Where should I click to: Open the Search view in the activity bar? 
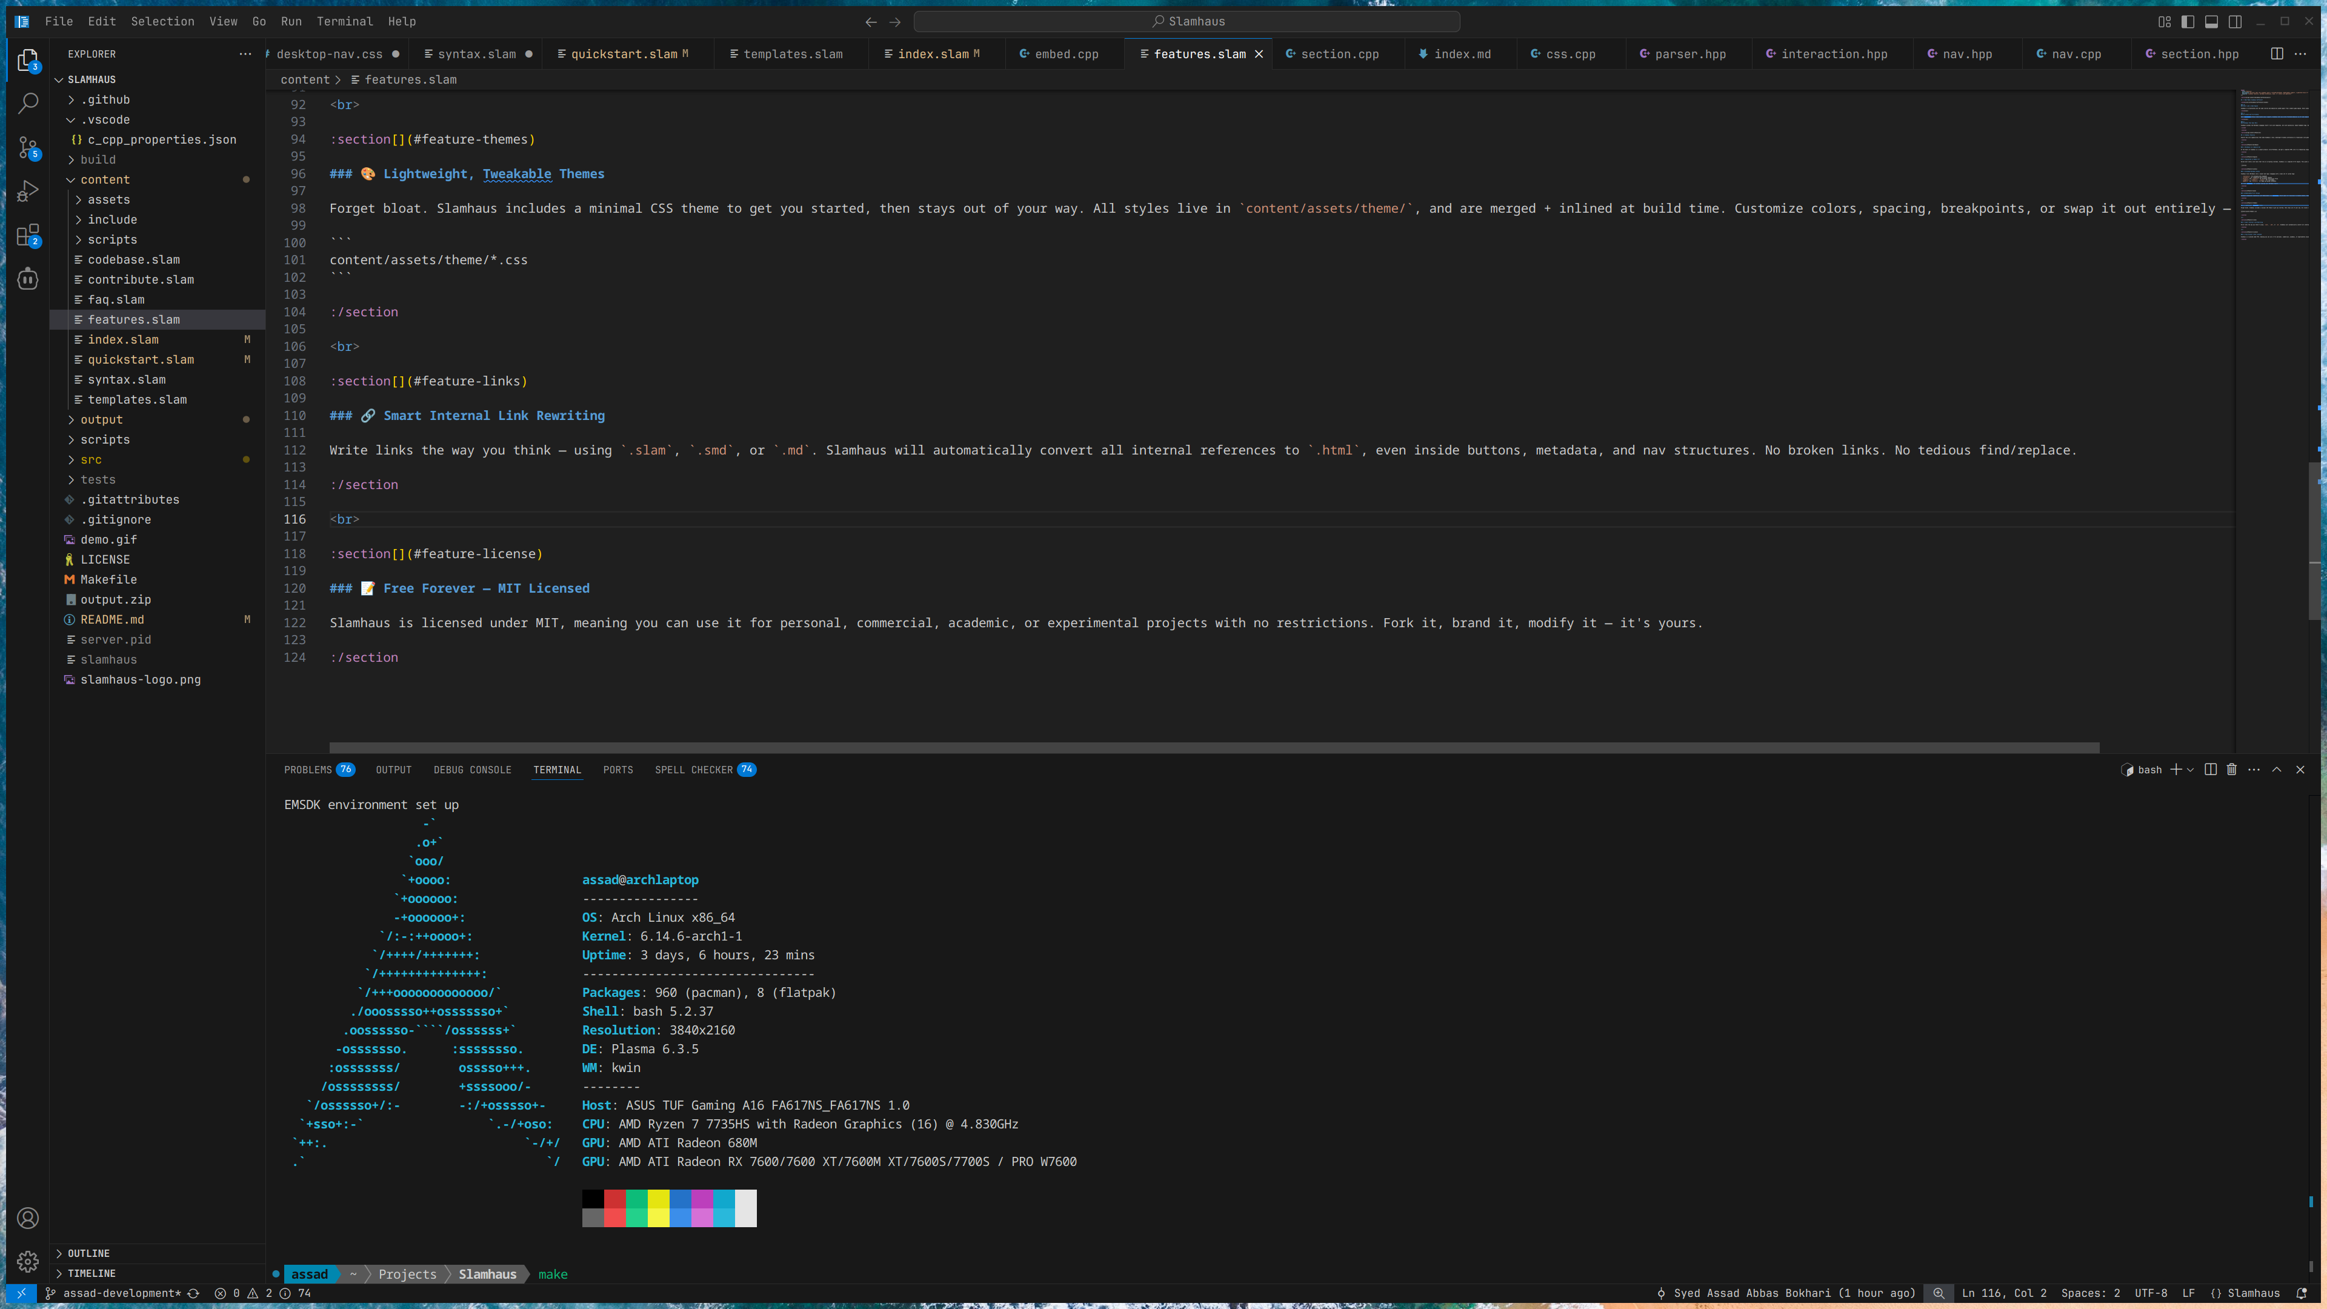(x=28, y=104)
